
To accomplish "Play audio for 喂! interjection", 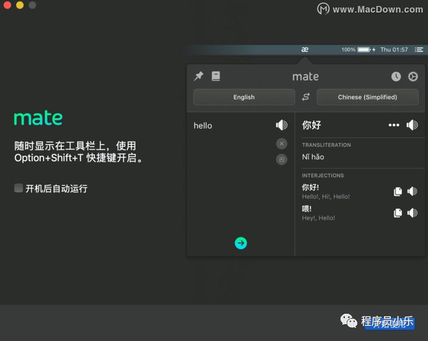I will click(x=412, y=213).
